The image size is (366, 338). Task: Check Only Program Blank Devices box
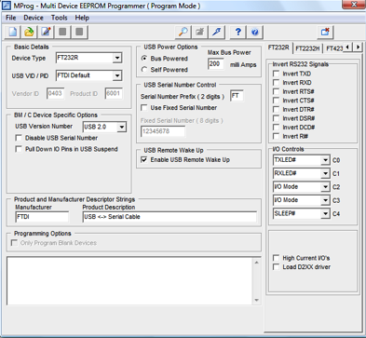(x=14, y=243)
